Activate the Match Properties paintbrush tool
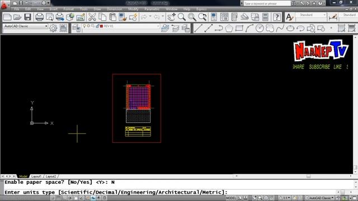 [x=123, y=17]
